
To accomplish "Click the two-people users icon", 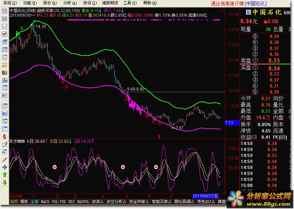I will point(5,73).
